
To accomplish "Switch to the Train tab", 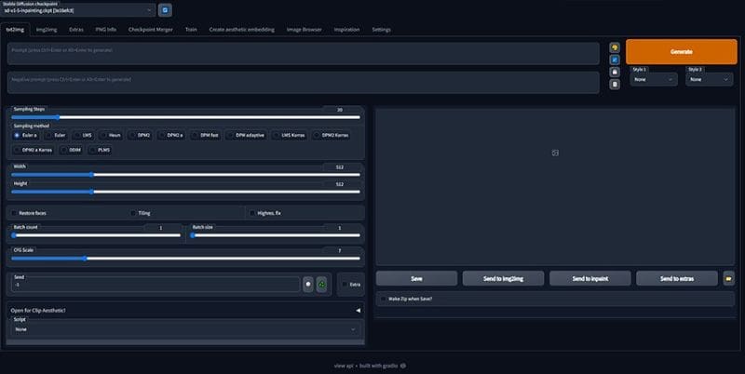I will [191, 30].
